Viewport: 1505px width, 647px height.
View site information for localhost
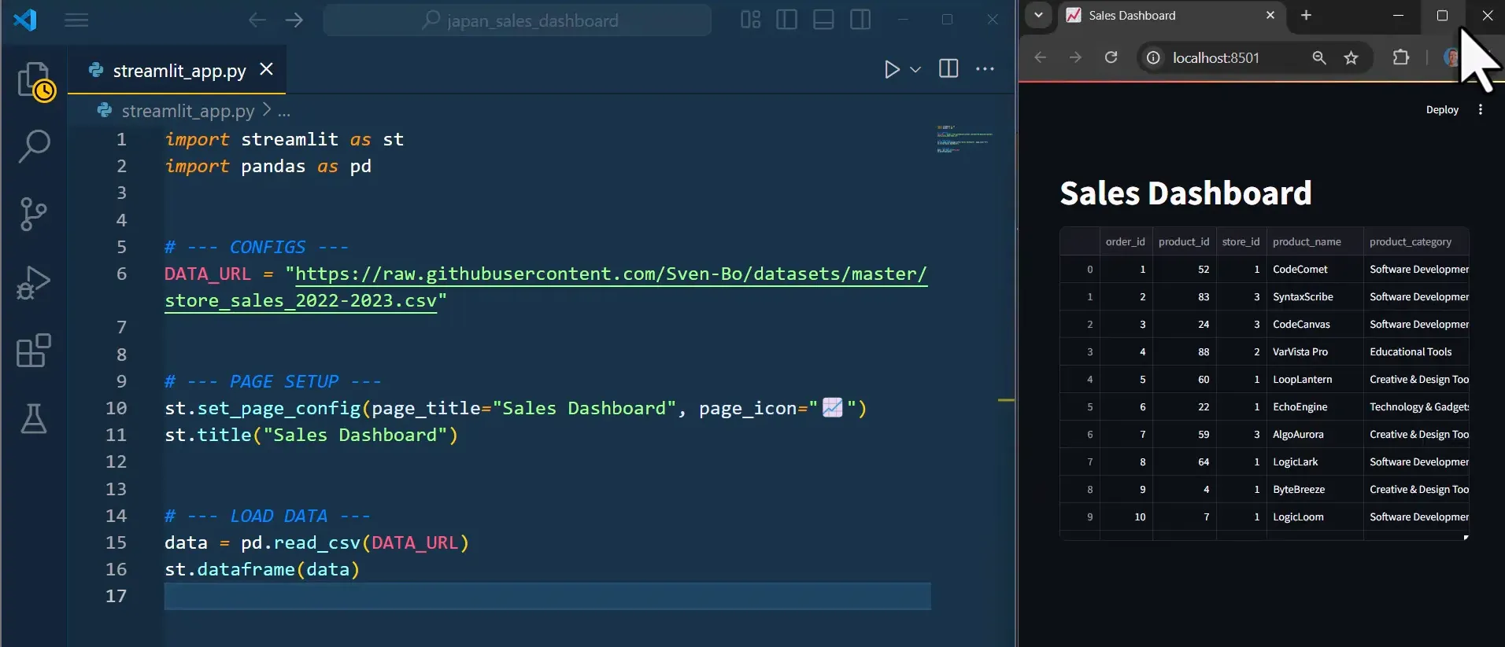pos(1152,57)
